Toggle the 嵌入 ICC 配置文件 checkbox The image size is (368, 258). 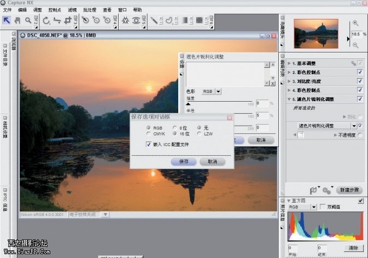coord(149,144)
